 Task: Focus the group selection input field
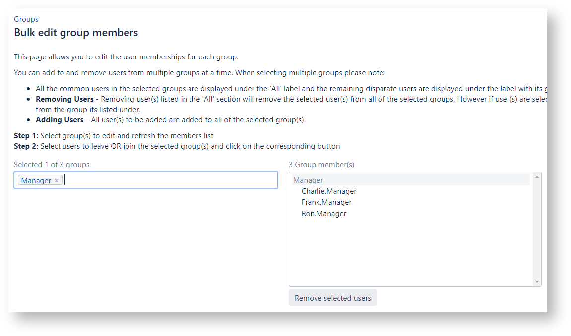point(169,180)
